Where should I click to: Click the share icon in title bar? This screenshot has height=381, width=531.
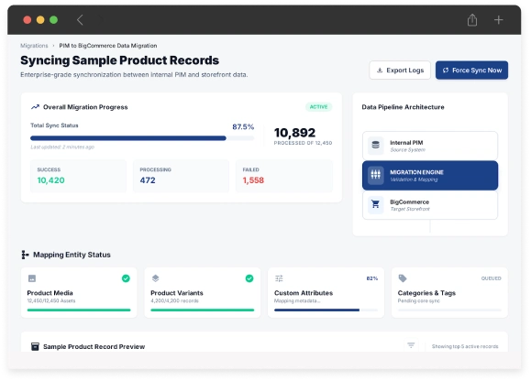(x=472, y=20)
